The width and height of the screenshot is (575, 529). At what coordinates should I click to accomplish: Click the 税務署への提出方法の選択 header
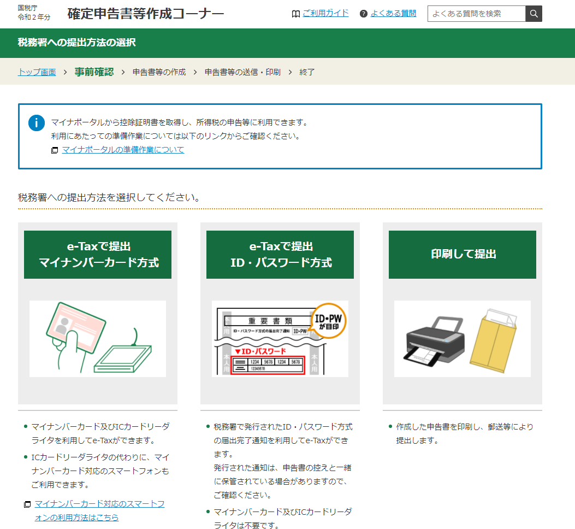coord(76,42)
